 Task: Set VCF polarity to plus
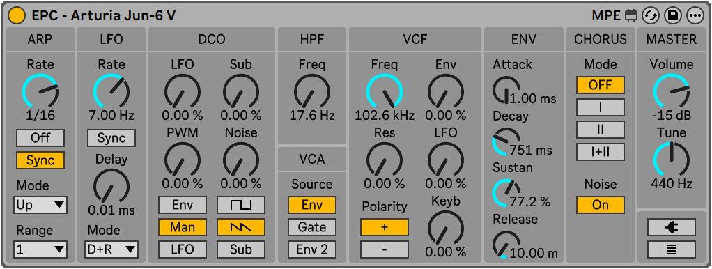[x=384, y=227]
